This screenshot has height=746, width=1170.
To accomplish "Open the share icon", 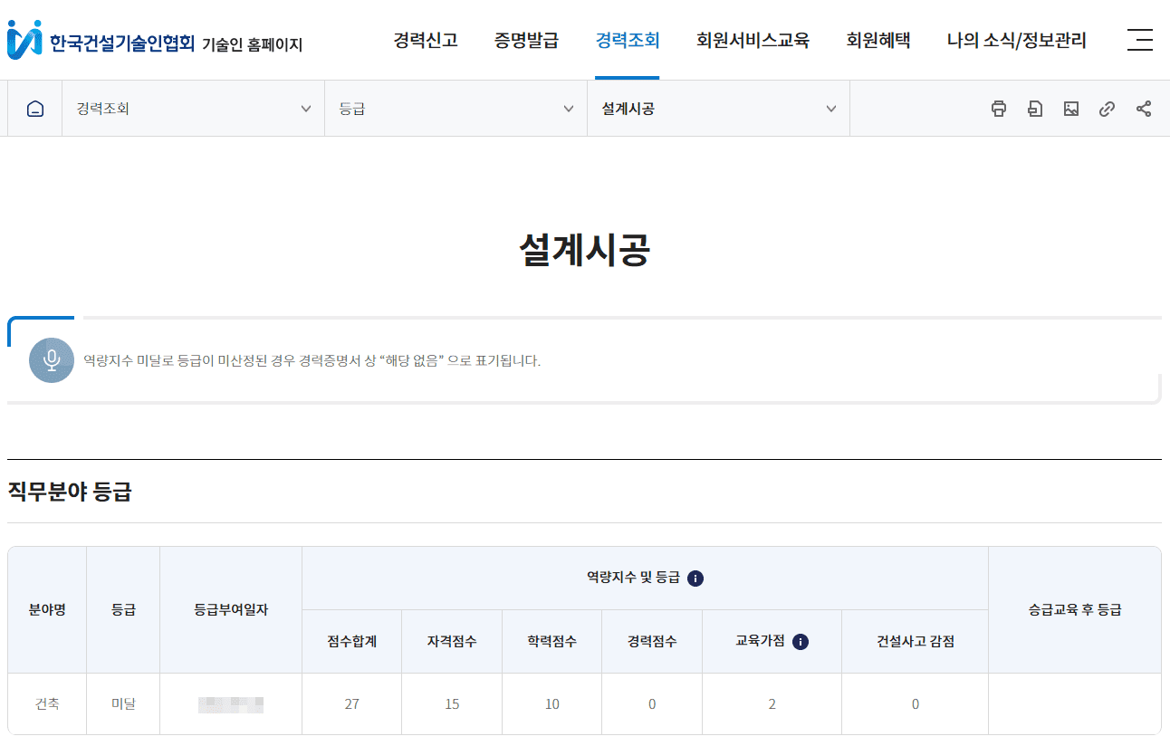I will pyautogui.click(x=1143, y=108).
